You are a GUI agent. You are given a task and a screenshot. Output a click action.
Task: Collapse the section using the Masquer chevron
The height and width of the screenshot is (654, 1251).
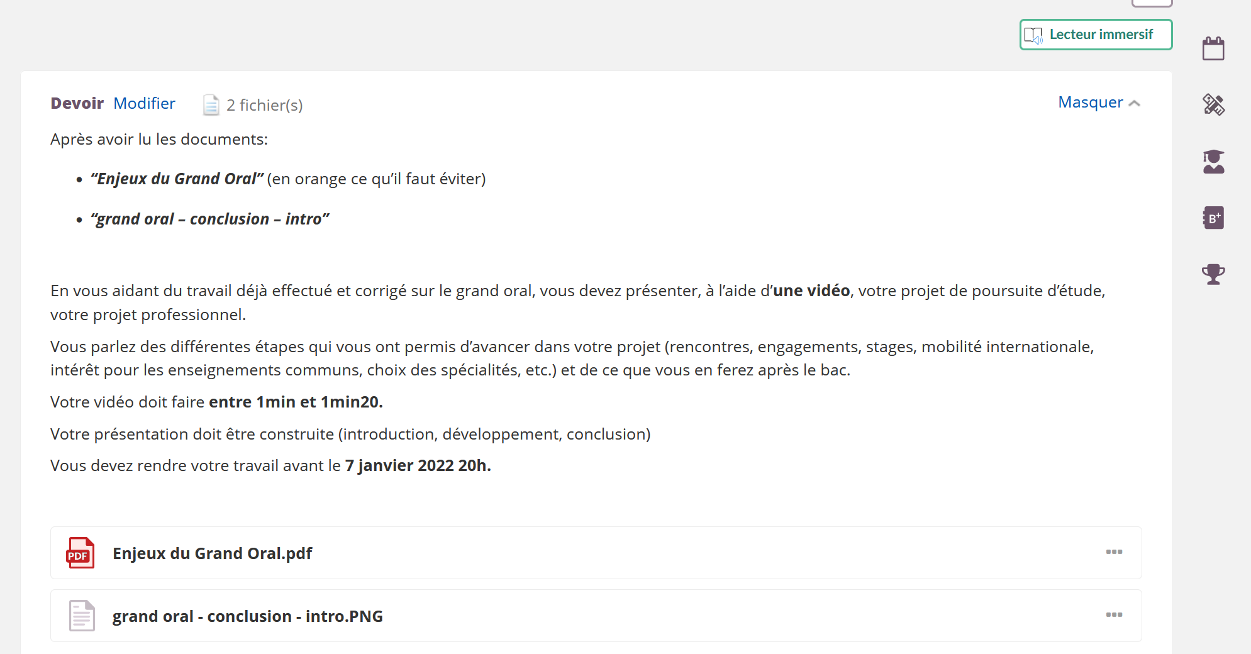tap(1135, 103)
